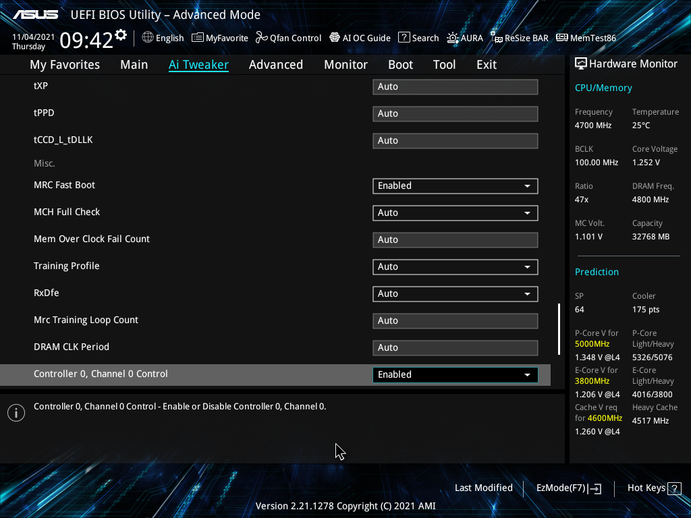This screenshot has height=518, width=691.
Task: Click Mrc Training Loop Count field
Action: [455, 320]
